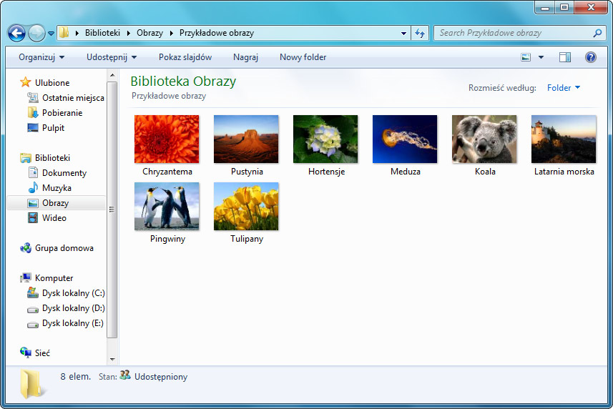Click the Ulubione star icon
The image size is (613, 409).
pyautogui.click(x=26, y=82)
